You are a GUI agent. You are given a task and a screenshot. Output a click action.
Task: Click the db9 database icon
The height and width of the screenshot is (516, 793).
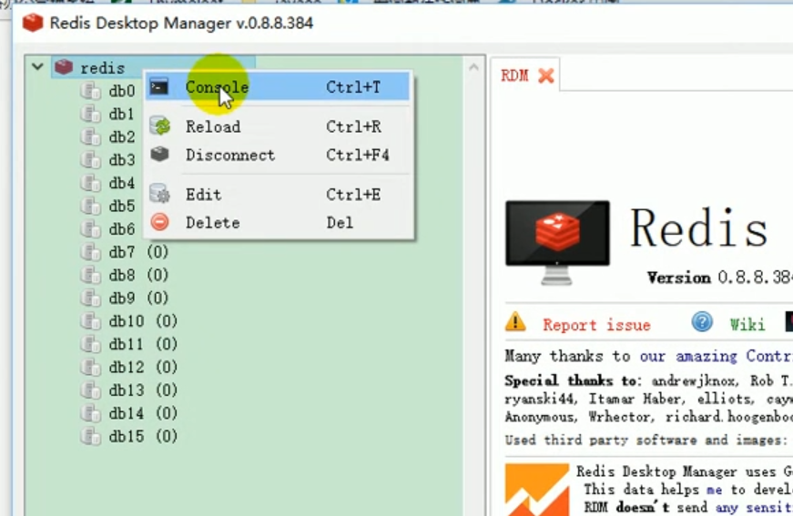click(91, 298)
